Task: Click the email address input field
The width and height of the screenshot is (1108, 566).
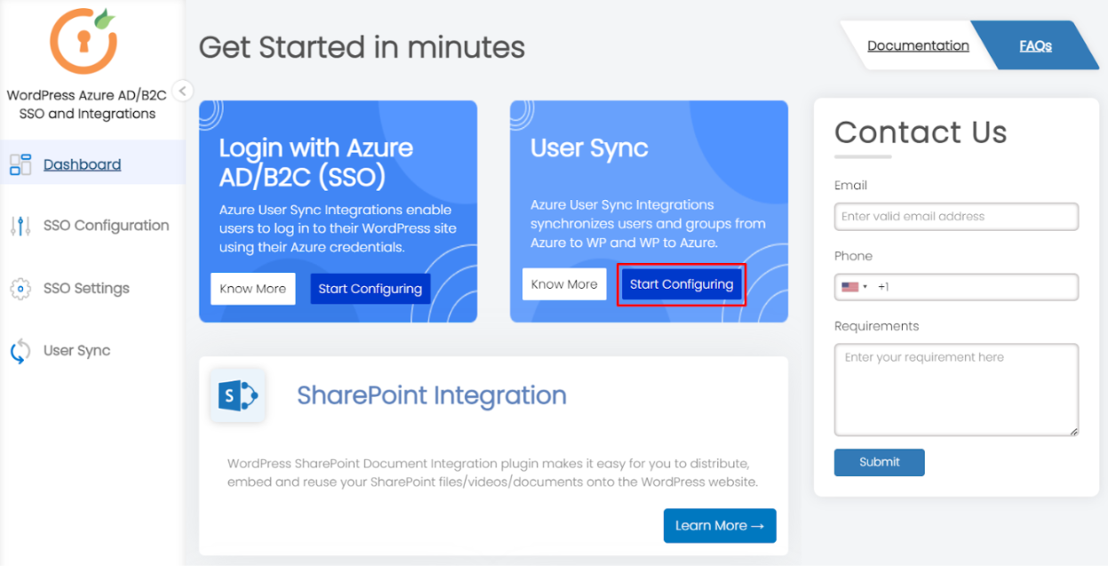Action: [956, 216]
